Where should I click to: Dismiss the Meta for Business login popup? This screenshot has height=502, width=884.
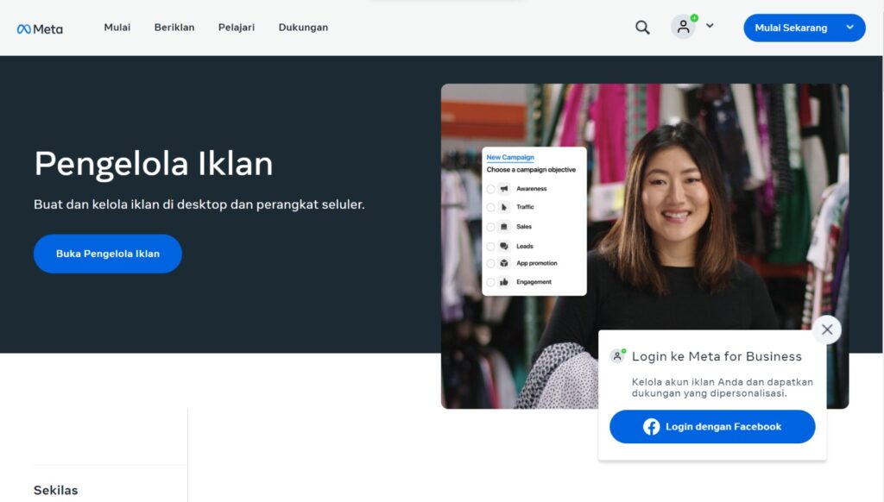(x=826, y=329)
